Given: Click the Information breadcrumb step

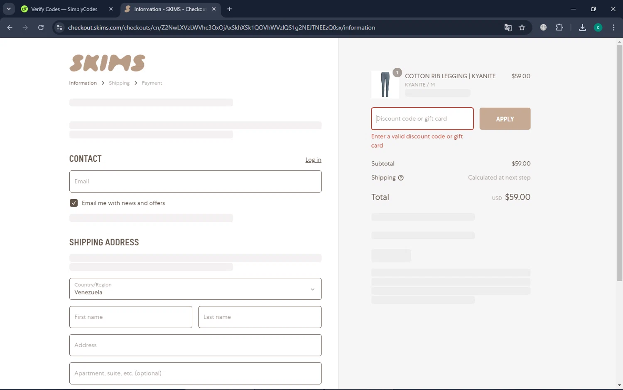Looking at the screenshot, I should [83, 83].
